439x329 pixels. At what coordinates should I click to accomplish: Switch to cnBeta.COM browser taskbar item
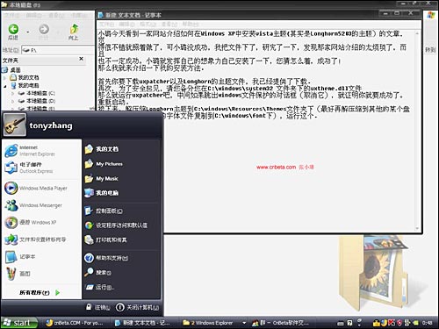coord(75,323)
